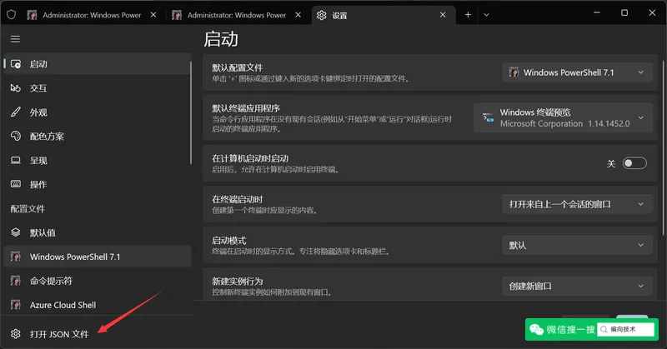Viewport: 667px width, 349px height.
Task: Click the scrollbar of the settings content pane
Action: coord(663,149)
